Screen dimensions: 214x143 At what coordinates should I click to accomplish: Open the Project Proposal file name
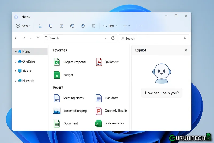click(75, 62)
